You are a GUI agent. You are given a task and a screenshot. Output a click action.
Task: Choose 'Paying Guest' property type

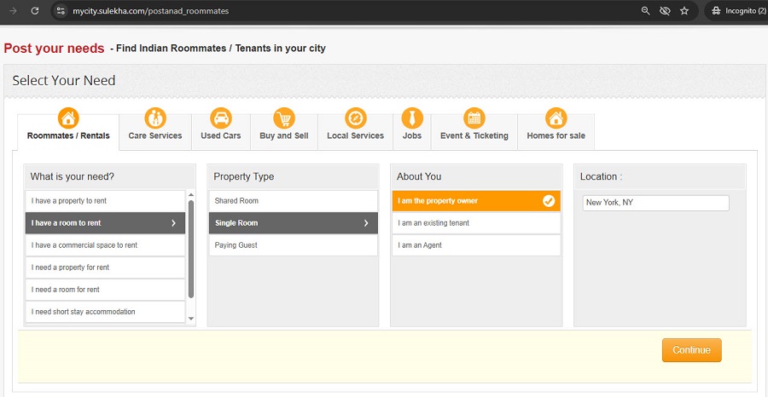coord(293,245)
